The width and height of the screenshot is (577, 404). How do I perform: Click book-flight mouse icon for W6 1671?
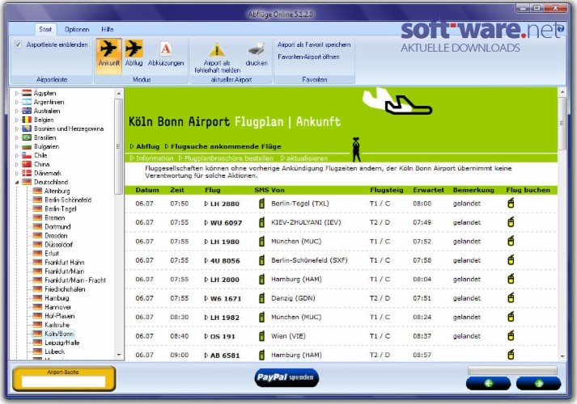(511, 297)
